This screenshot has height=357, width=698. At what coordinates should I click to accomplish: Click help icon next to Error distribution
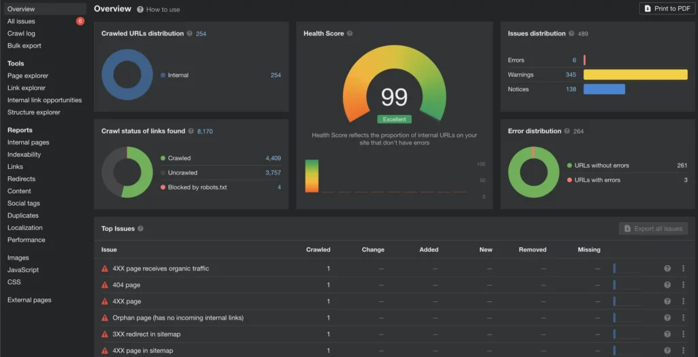pyautogui.click(x=567, y=131)
